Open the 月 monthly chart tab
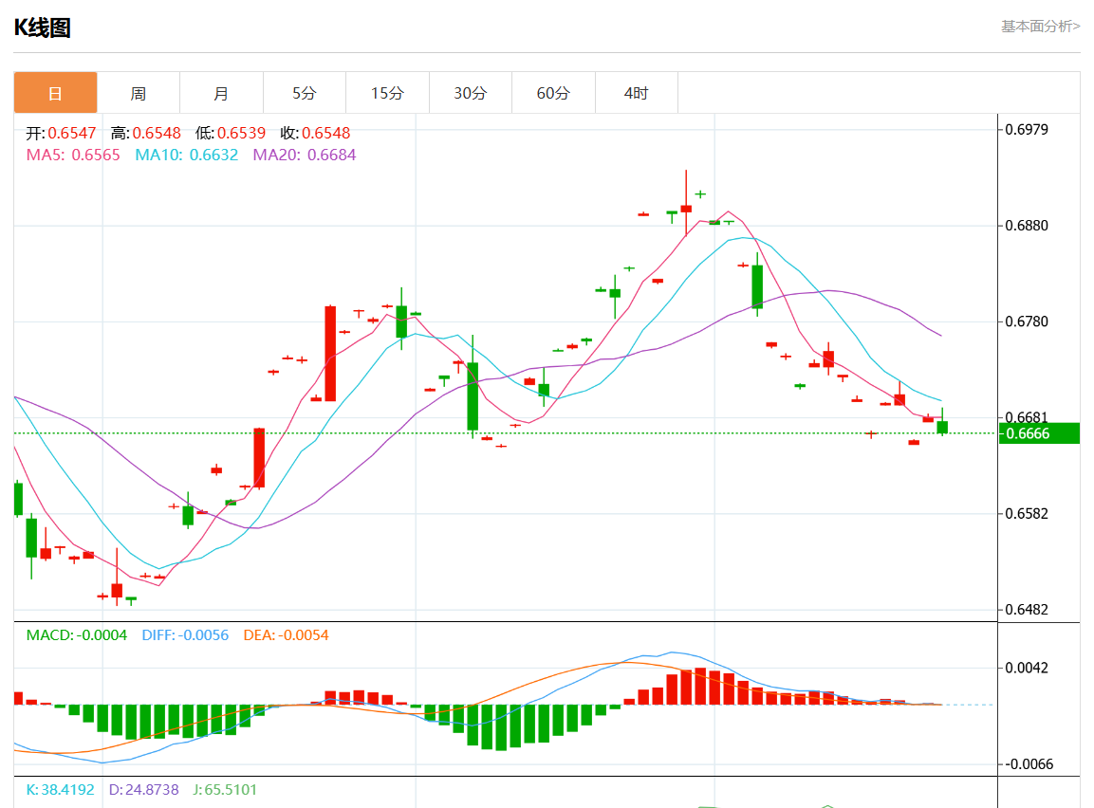The width and height of the screenshot is (1094, 808). click(x=221, y=93)
